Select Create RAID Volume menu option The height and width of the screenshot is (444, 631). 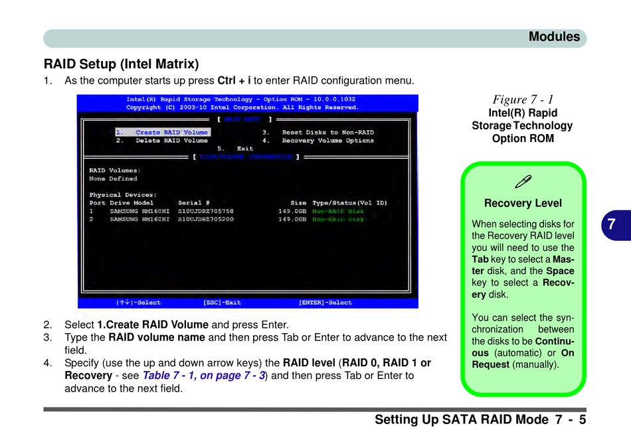point(162,132)
